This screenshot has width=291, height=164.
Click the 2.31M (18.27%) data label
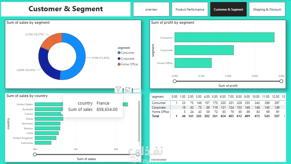click(34, 34)
